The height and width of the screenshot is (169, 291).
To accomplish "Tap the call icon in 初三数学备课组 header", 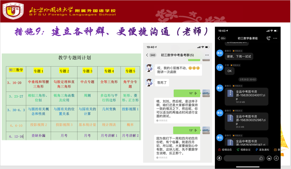I will 268,38.
